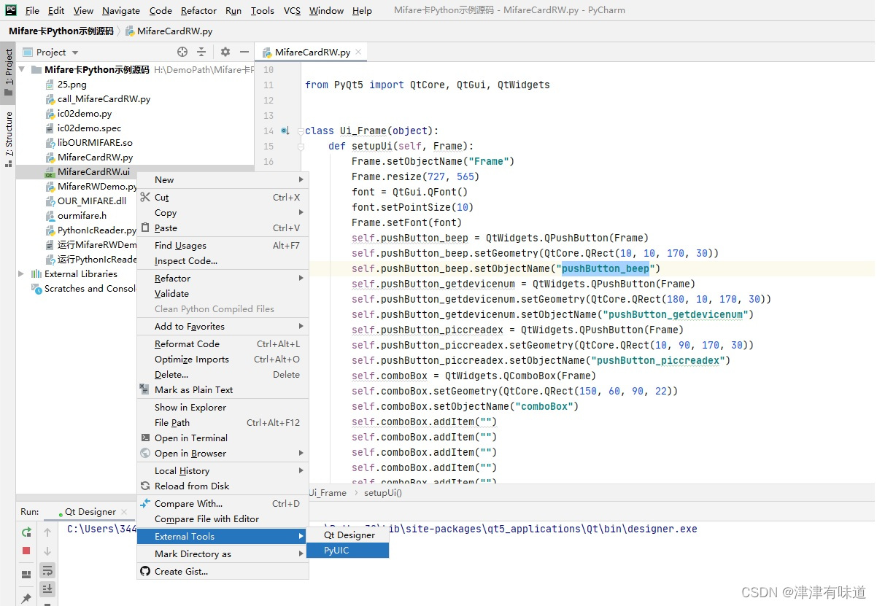Fold the setupUi method block
Image resolution: width=877 pixels, height=606 pixels.
click(300, 146)
